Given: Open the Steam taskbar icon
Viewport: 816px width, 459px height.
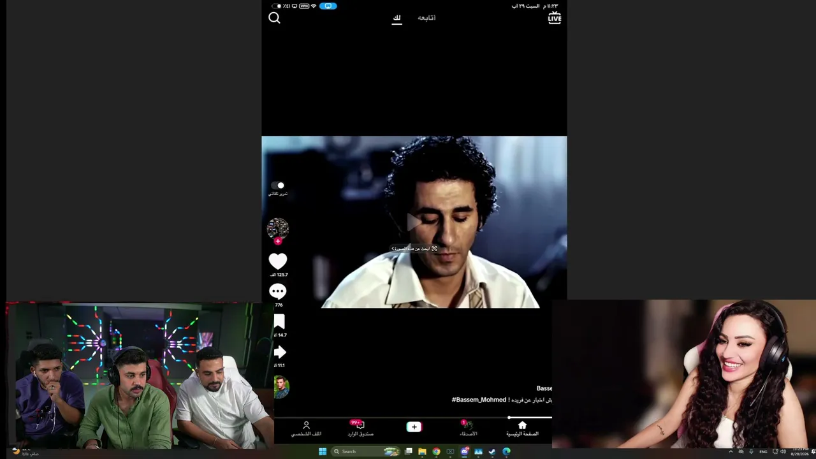Looking at the screenshot, I should click(492, 451).
